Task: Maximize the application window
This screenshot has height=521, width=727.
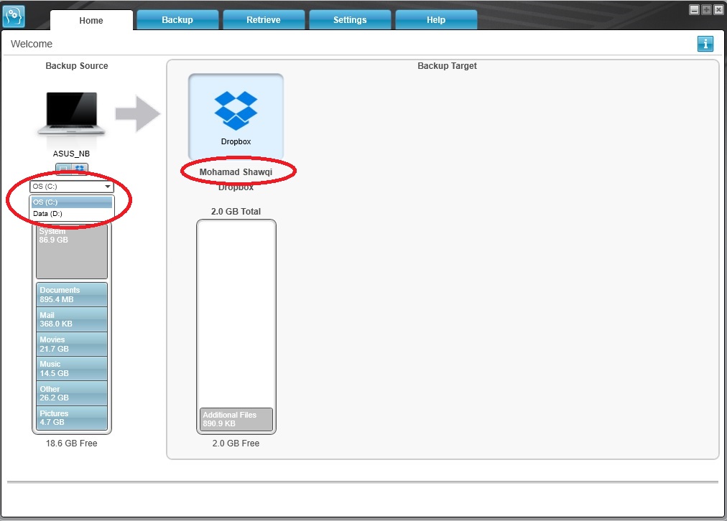Action: click(x=706, y=10)
